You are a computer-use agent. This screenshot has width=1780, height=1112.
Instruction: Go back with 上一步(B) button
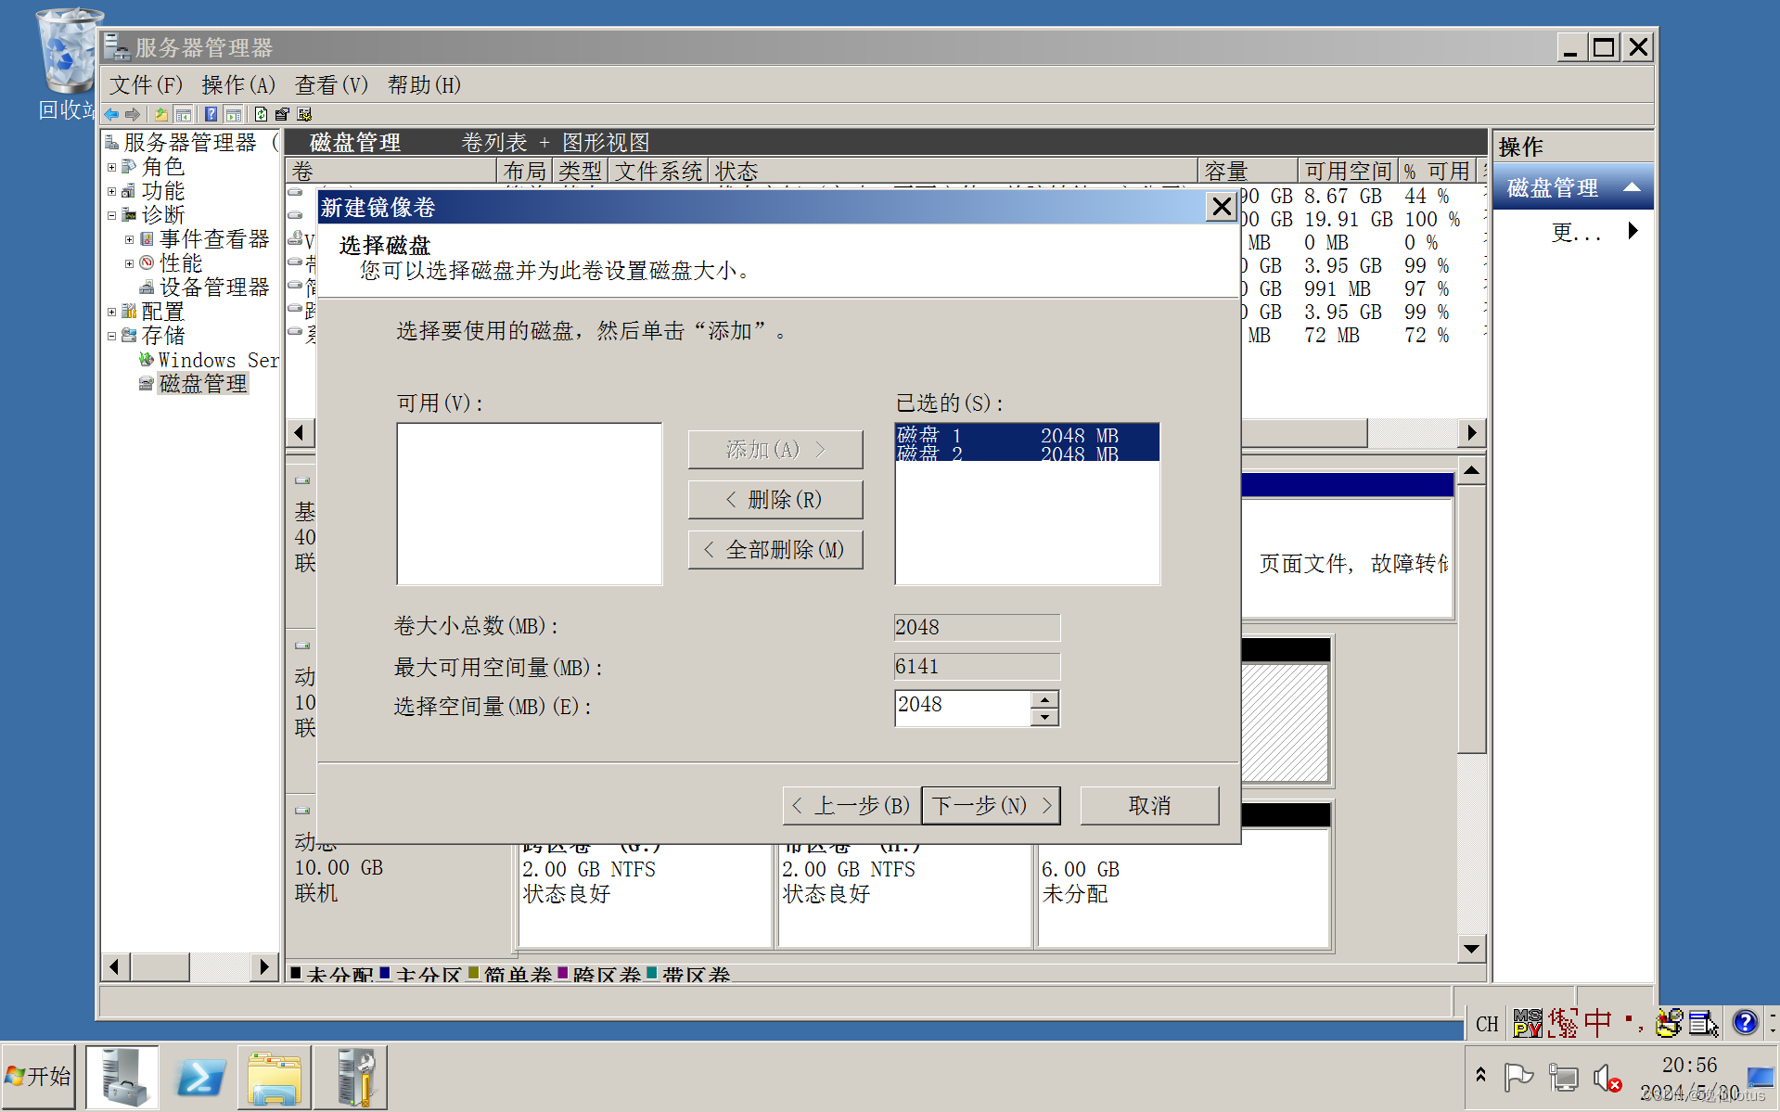click(x=852, y=806)
